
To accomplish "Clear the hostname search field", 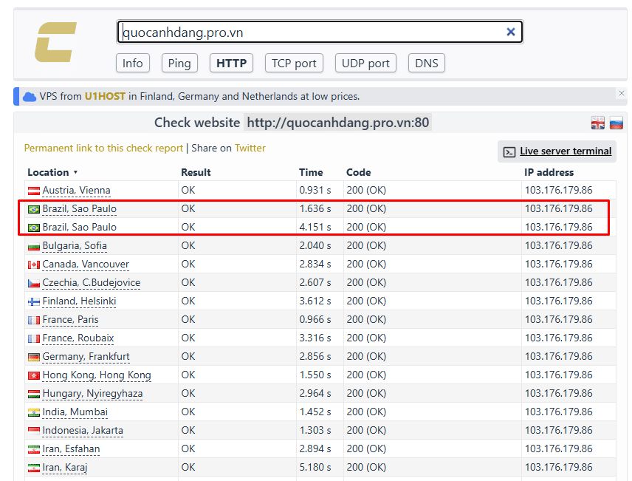I will (x=510, y=32).
